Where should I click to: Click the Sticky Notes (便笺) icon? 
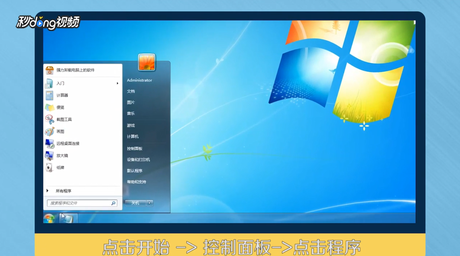(x=50, y=108)
